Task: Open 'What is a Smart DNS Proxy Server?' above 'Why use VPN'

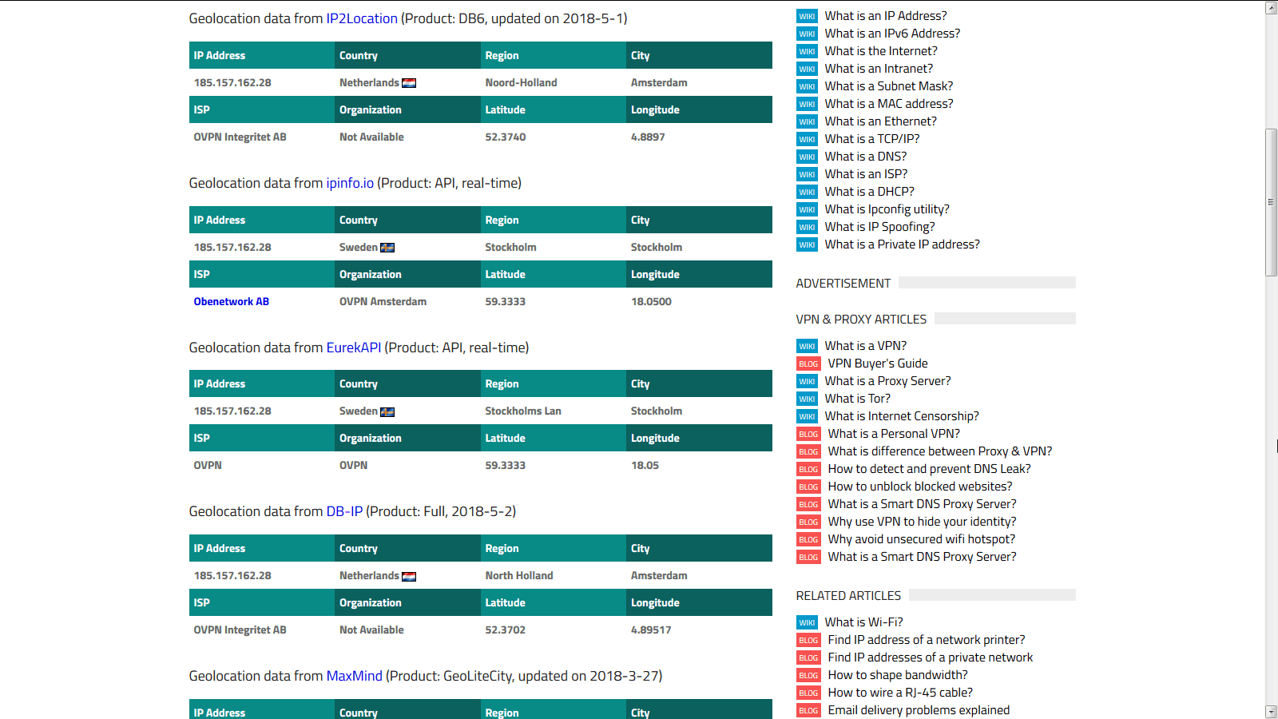Action: (922, 504)
